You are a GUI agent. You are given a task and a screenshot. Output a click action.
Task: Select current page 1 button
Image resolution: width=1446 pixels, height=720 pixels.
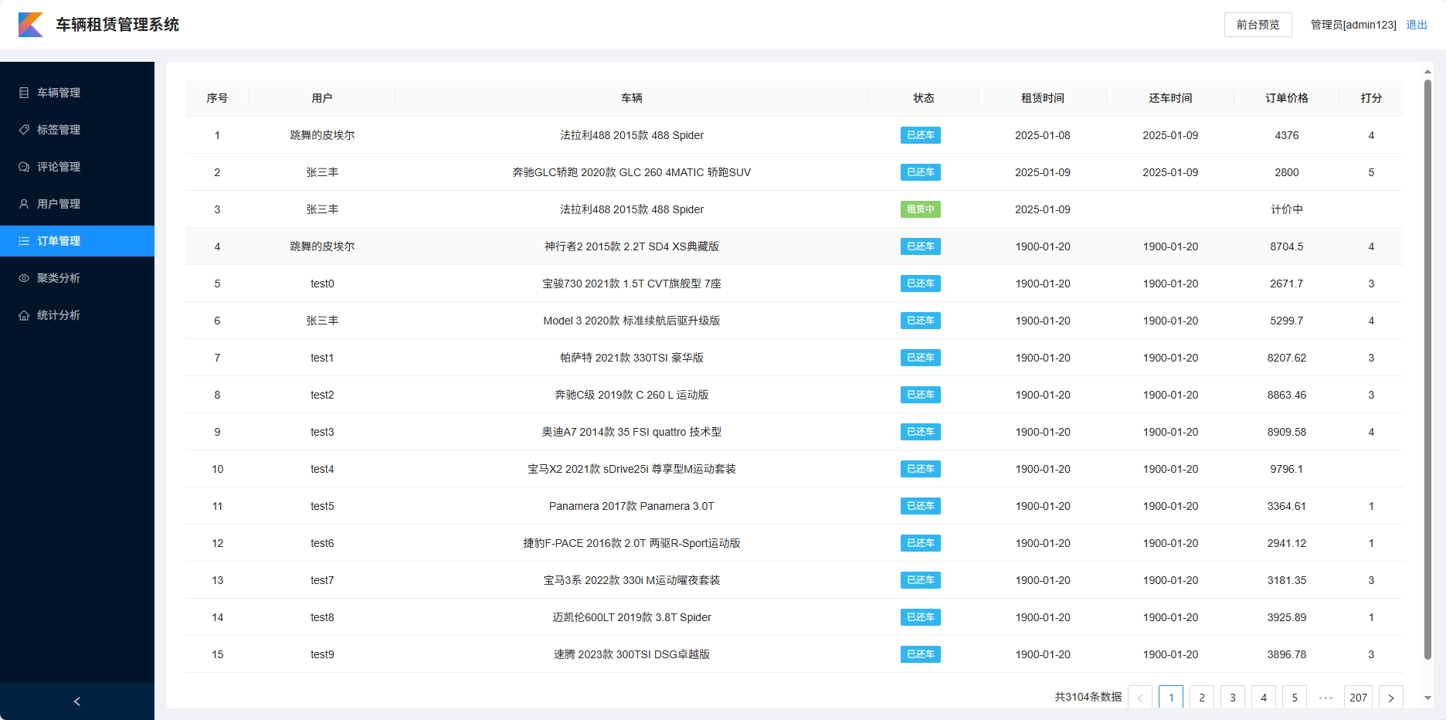pyautogui.click(x=1171, y=698)
